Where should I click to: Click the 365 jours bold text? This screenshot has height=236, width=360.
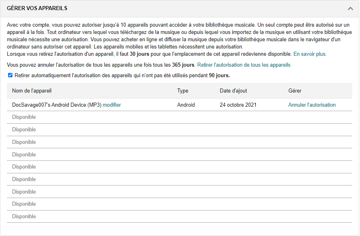click(183, 65)
